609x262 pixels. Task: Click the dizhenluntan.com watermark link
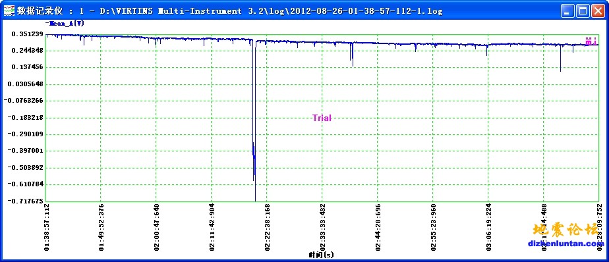pos(566,244)
